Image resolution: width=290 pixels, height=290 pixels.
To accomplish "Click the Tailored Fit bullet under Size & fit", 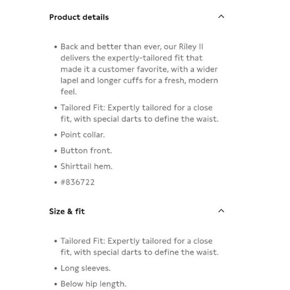I will tap(139, 246).
